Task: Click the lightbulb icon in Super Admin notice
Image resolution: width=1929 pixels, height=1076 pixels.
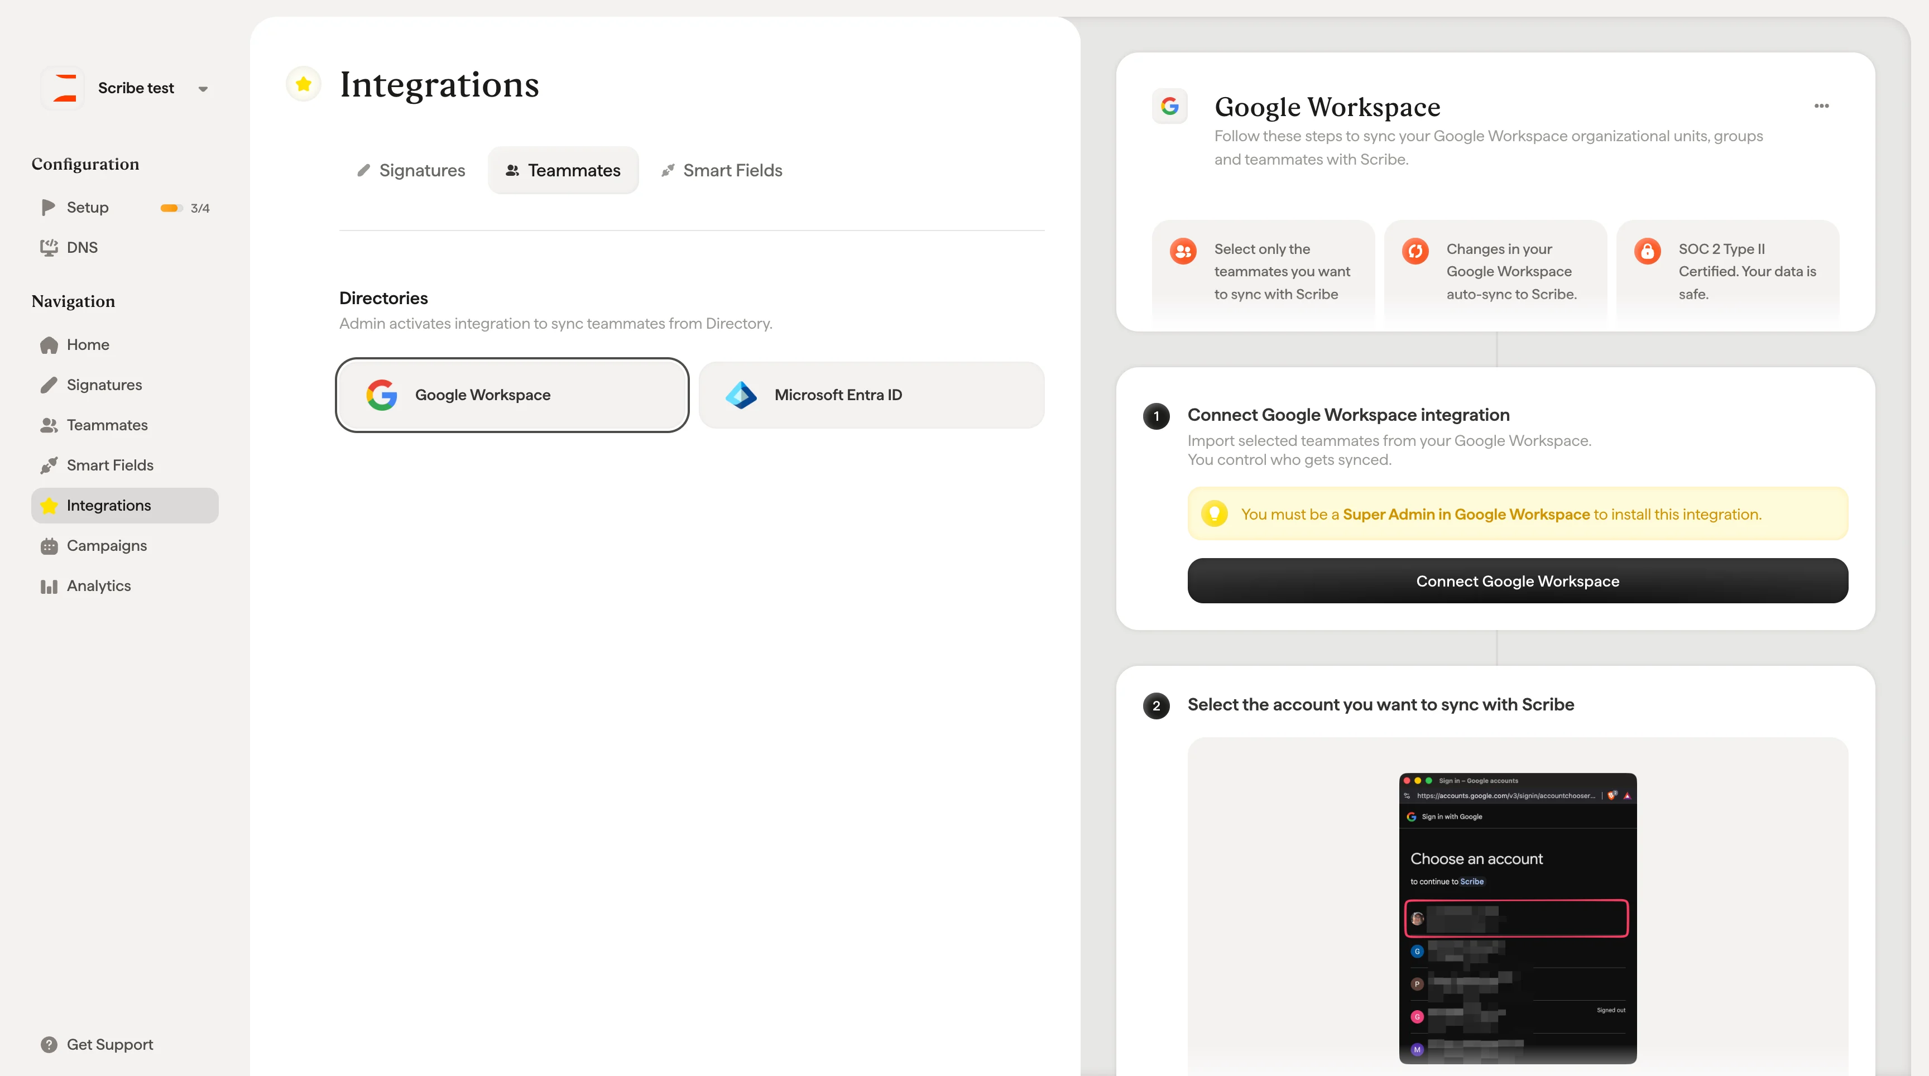Action: [x=1215, y=513]
